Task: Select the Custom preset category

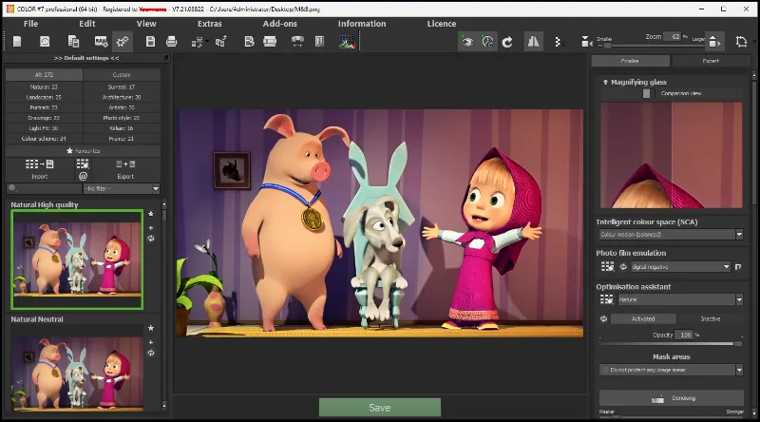Action: (x=122, y=75)
